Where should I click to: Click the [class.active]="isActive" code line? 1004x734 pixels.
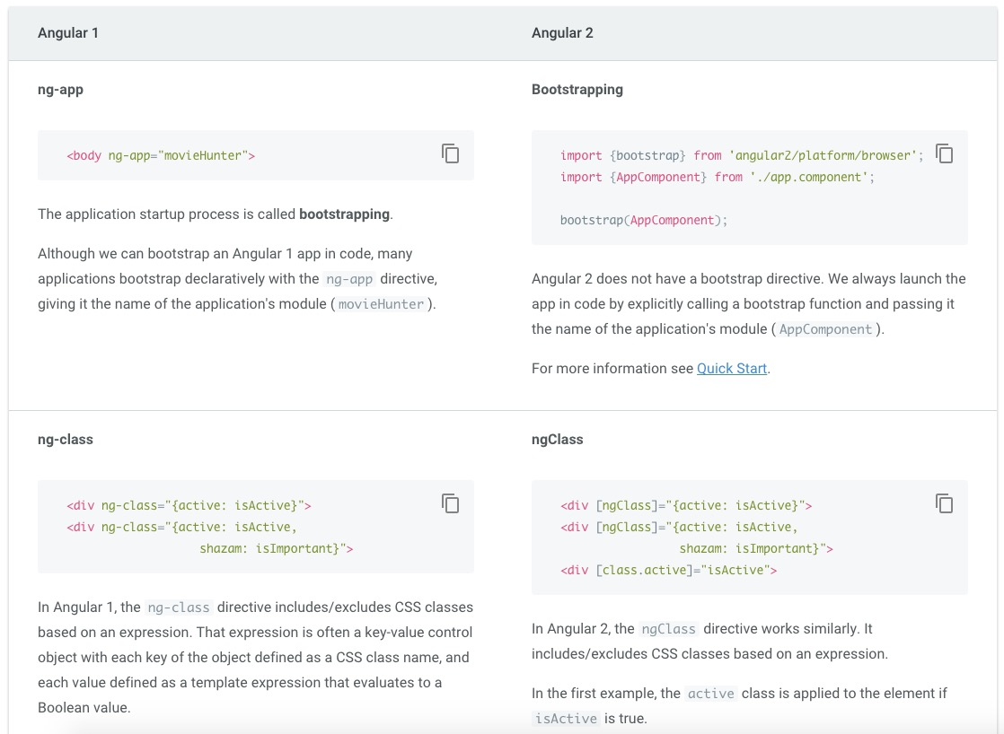(668, 570)
